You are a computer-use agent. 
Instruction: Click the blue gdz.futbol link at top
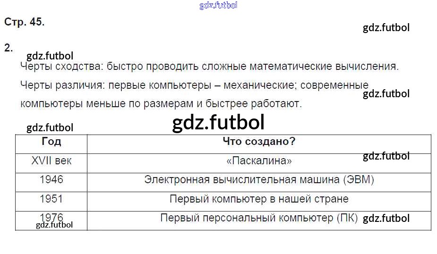pyautogui.click(x=218, y=6)
